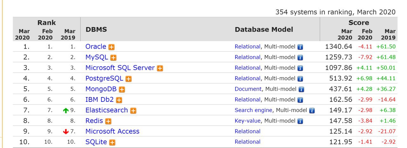Open the Oracle DBMS link
This screenshot has height=148, width=407.
(96, 46)
